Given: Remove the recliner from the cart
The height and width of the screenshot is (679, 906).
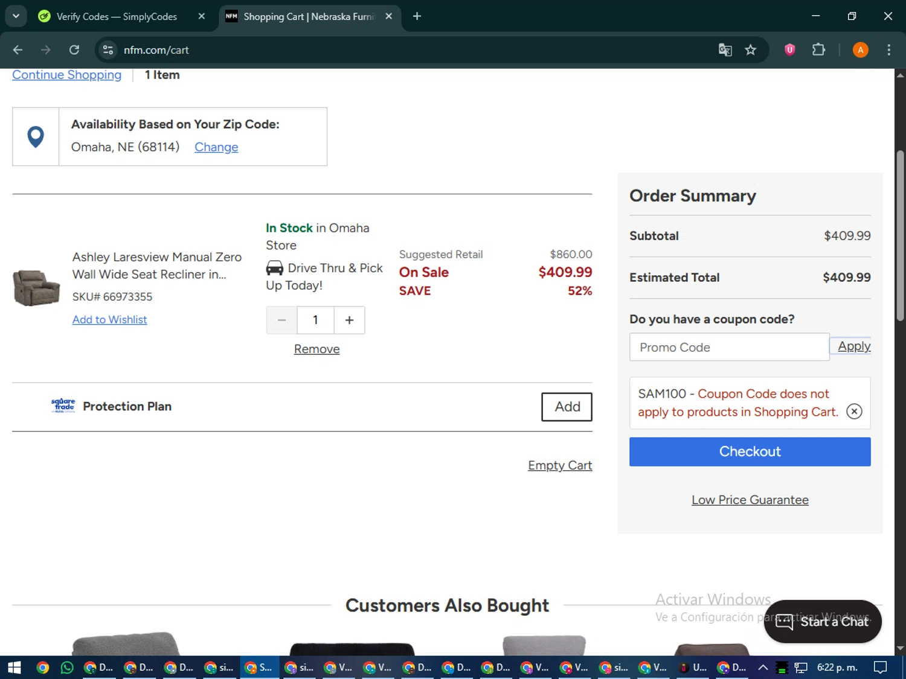Looking at the screenshot, I should pos(316,349).
